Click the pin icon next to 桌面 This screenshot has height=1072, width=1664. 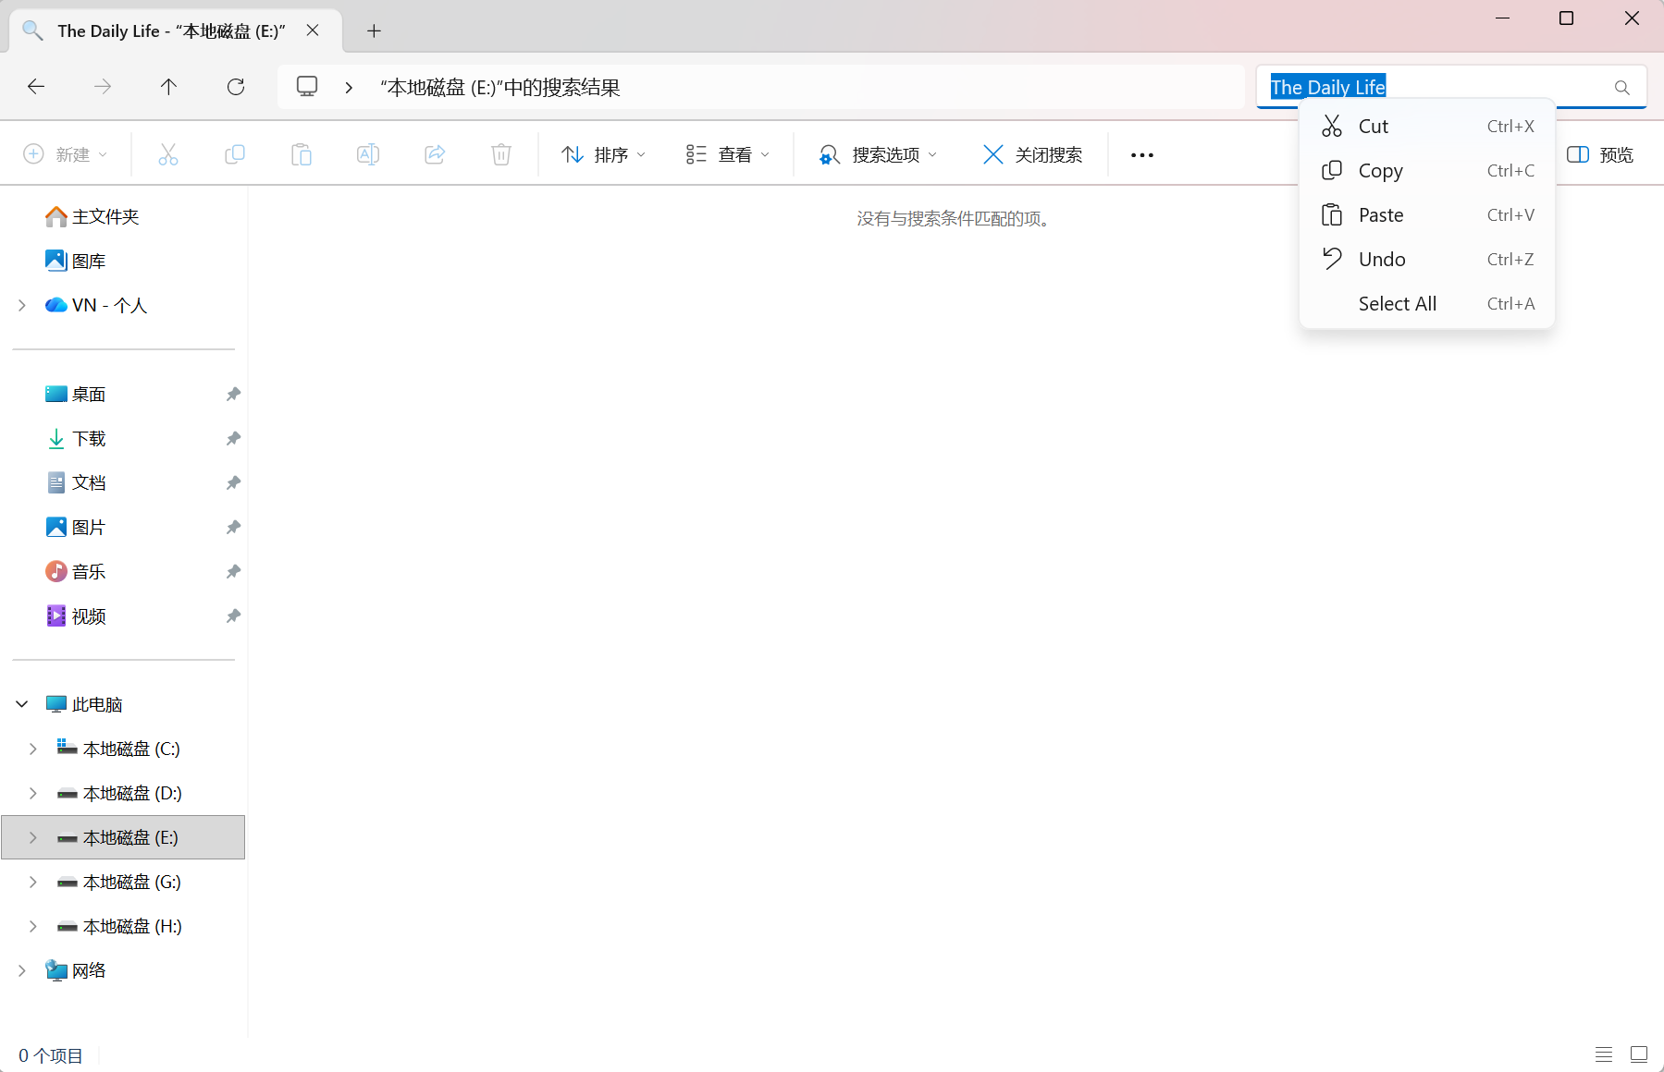(233, 394)
